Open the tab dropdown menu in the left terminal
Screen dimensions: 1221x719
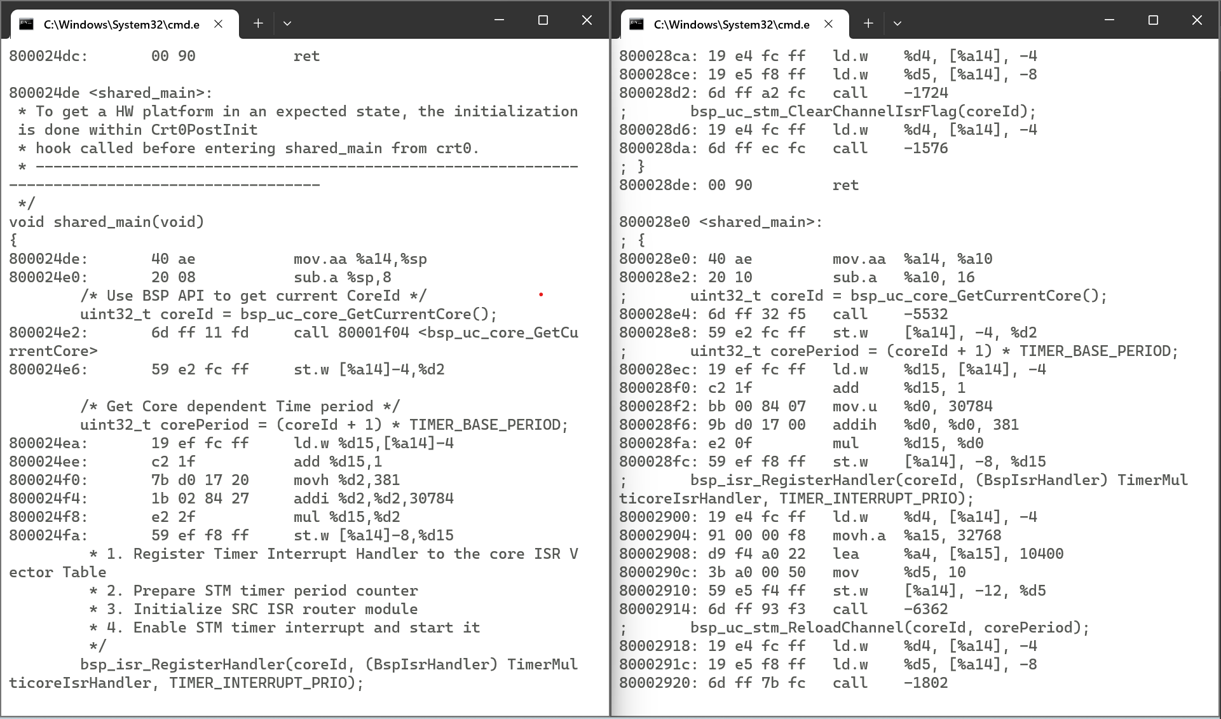[287, 23]
